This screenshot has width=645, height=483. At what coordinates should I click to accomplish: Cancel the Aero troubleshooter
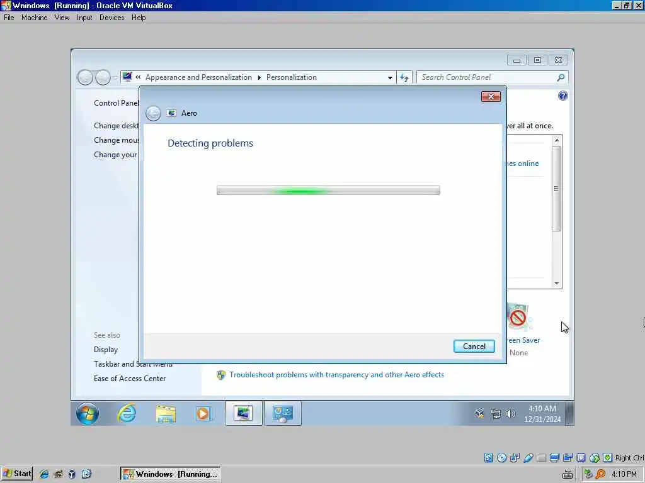coord(474,347)
